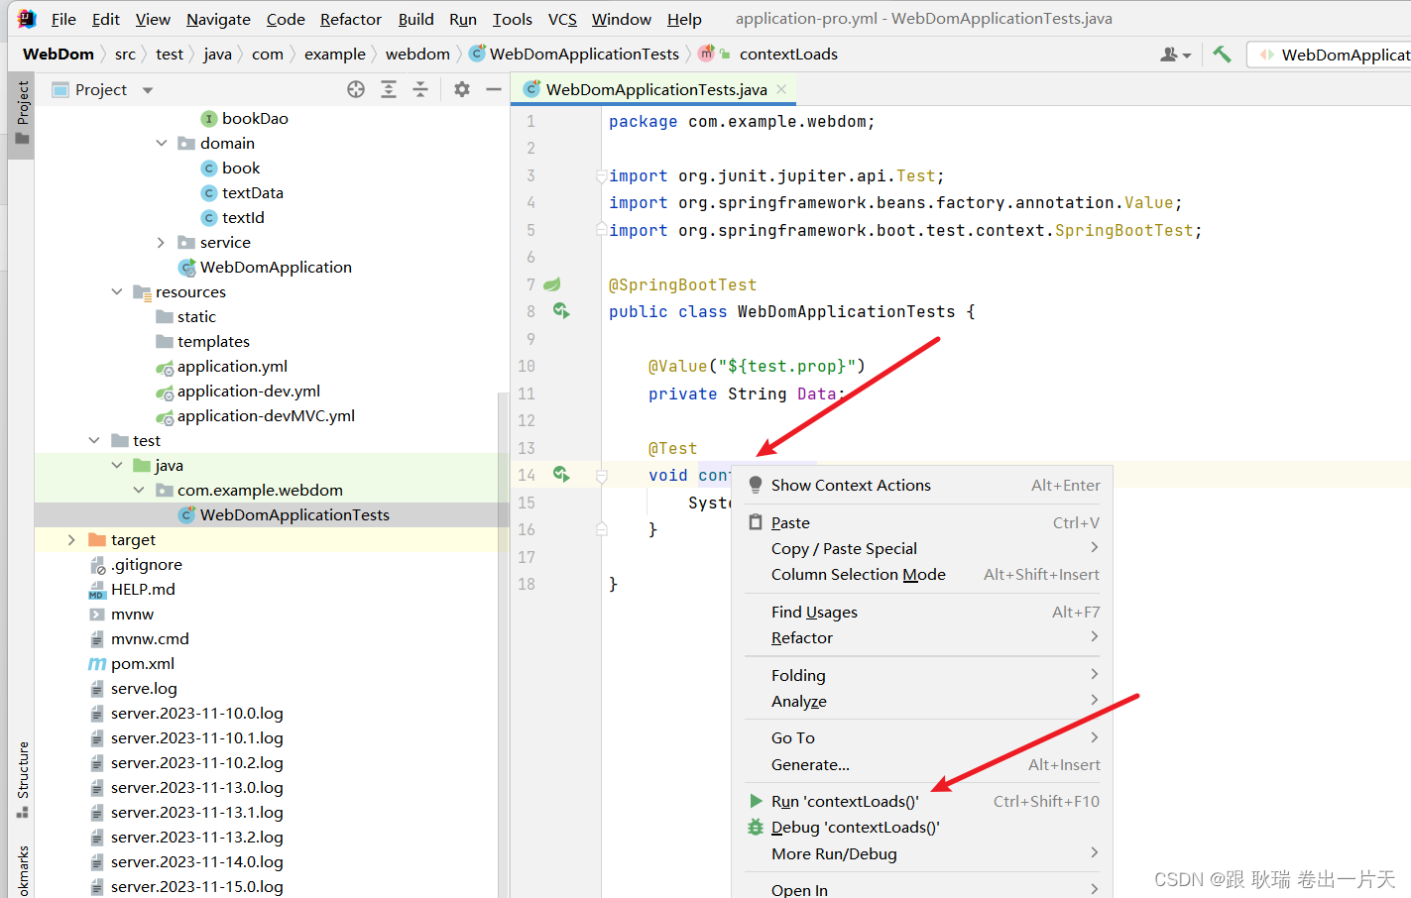This screenshot has height=898, width=1411.
Task: Collapse the domain folder
Action: [x=162, y=143]
